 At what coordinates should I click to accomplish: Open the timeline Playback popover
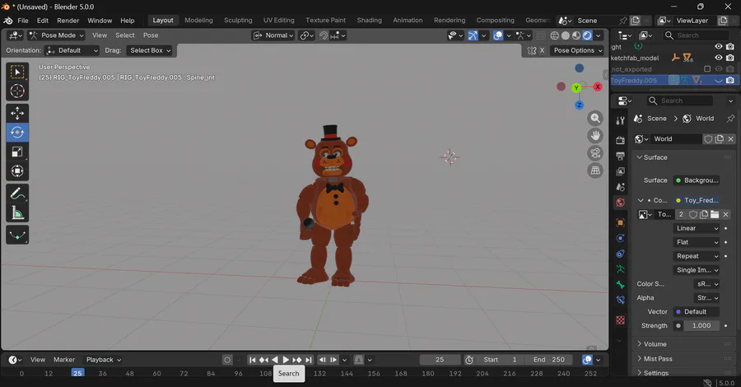(x=104, y=360)
